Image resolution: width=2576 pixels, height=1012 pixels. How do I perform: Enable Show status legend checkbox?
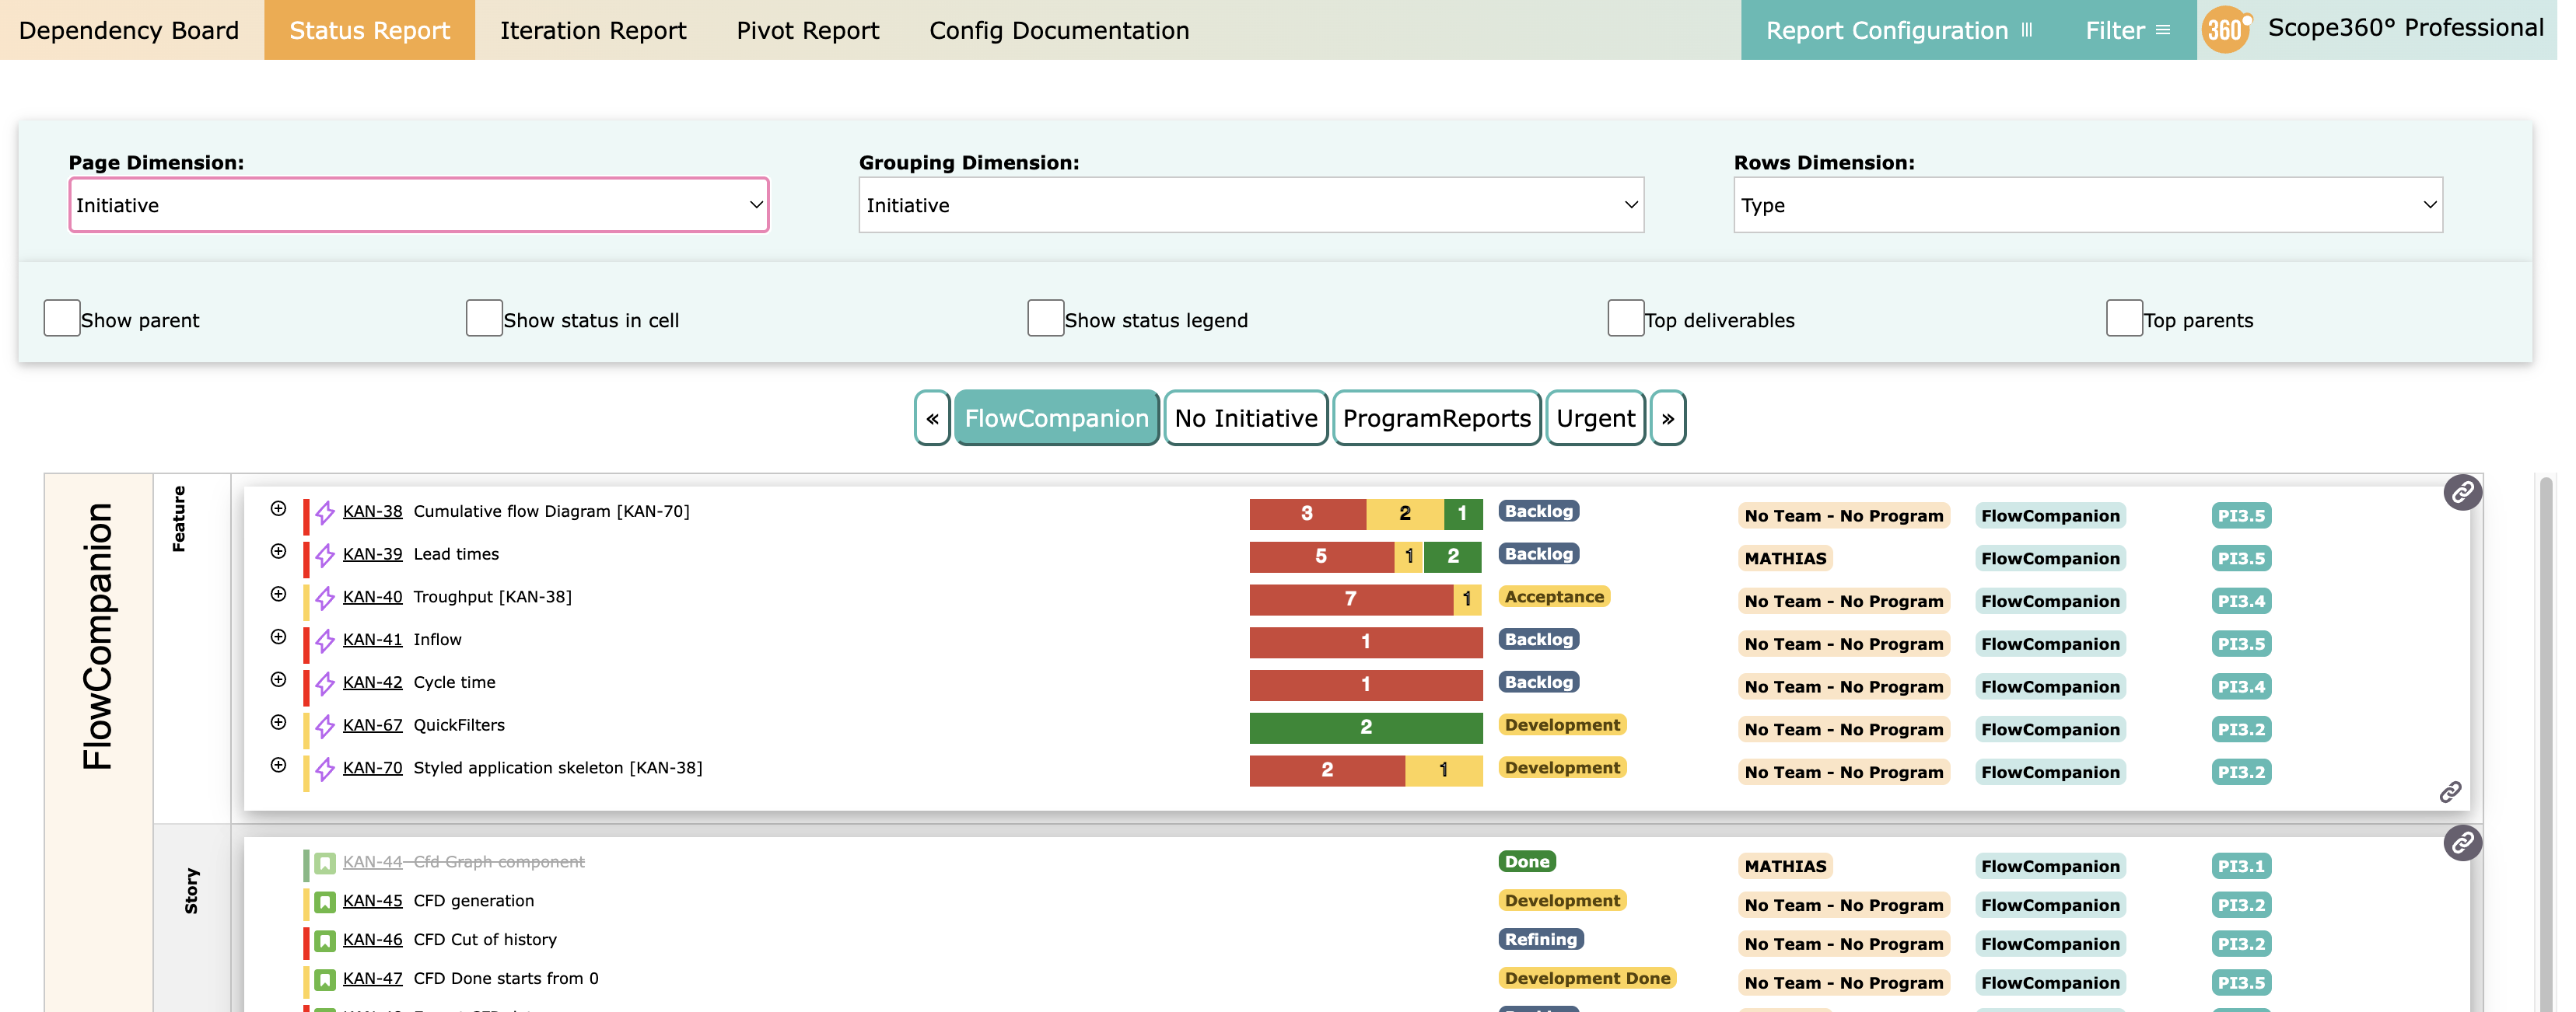(1045, 318)
